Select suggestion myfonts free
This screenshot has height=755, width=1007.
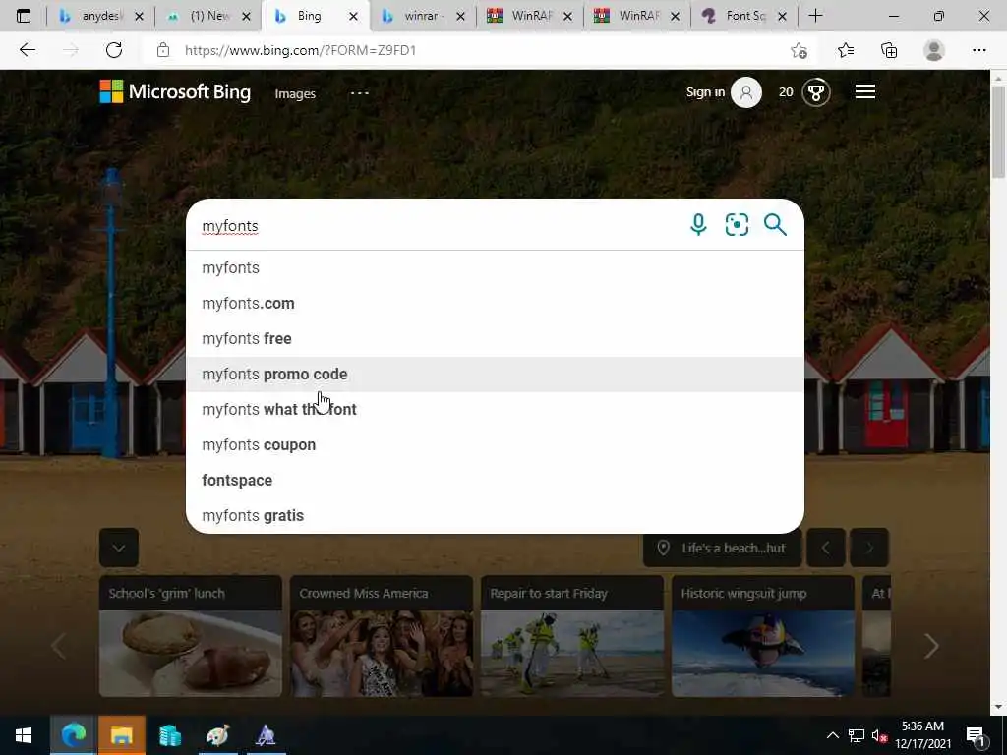coord(495,338)
